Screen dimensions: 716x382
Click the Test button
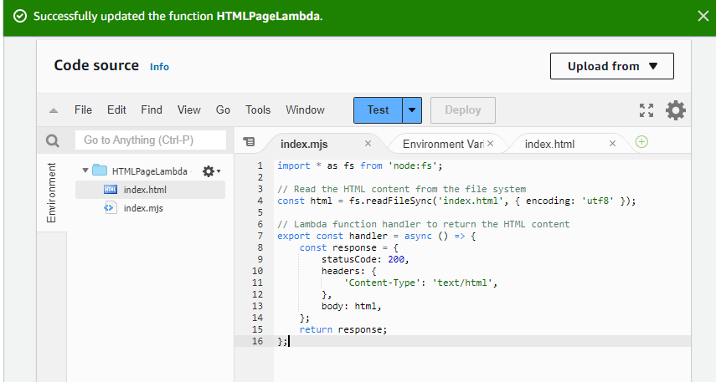click(x=378, y=110)
